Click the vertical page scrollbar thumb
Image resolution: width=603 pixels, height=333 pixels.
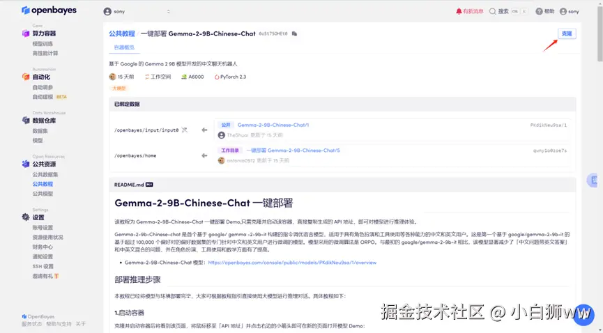click(x=600, y=33)
